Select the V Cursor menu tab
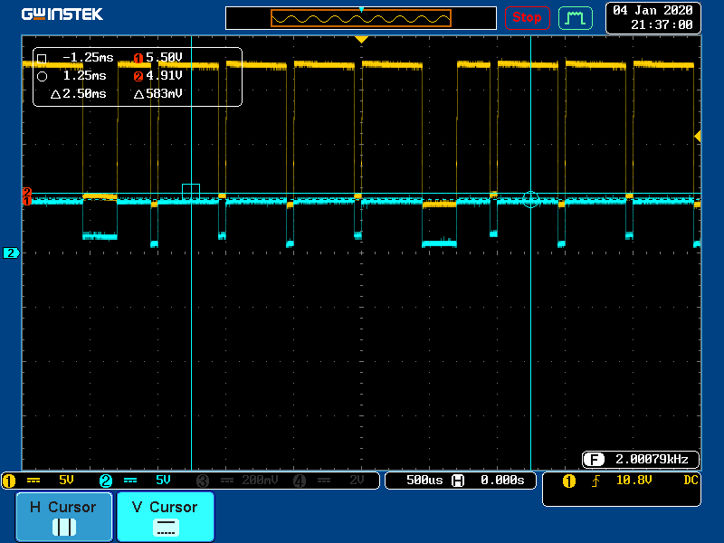Viewport: 724px width, 543px height. [x=165, y=517]
